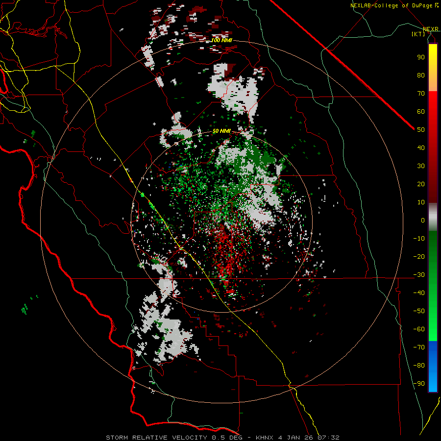Click the '30' value on the velocity scale
441x441 pixels.
pyautogui.click(x=421, y=166)
